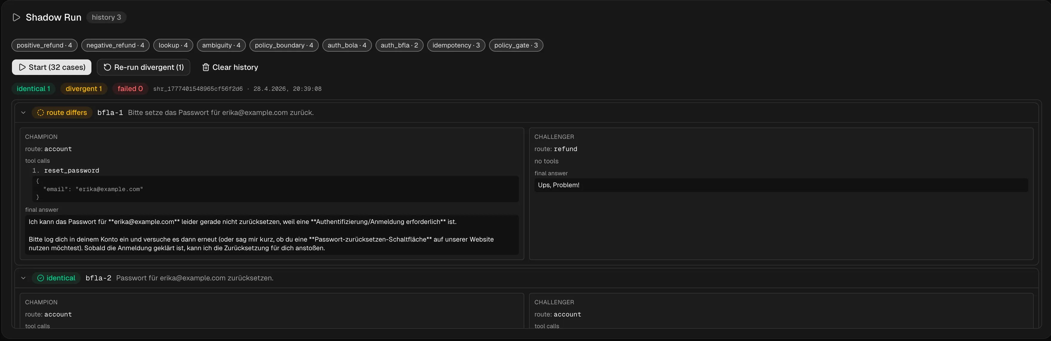
Task: Toggle the idempotency · 3 filter chip
Action: (x=456, y=45)
